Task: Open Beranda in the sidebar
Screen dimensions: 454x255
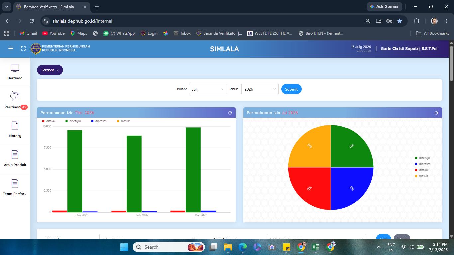Action: pyautogui.click(x=15, y=72)
